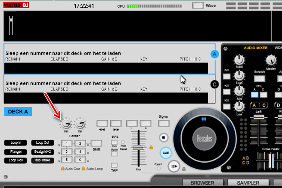
Task: Turn the first Flanger Ctrl knob
Action: (66, 124)
